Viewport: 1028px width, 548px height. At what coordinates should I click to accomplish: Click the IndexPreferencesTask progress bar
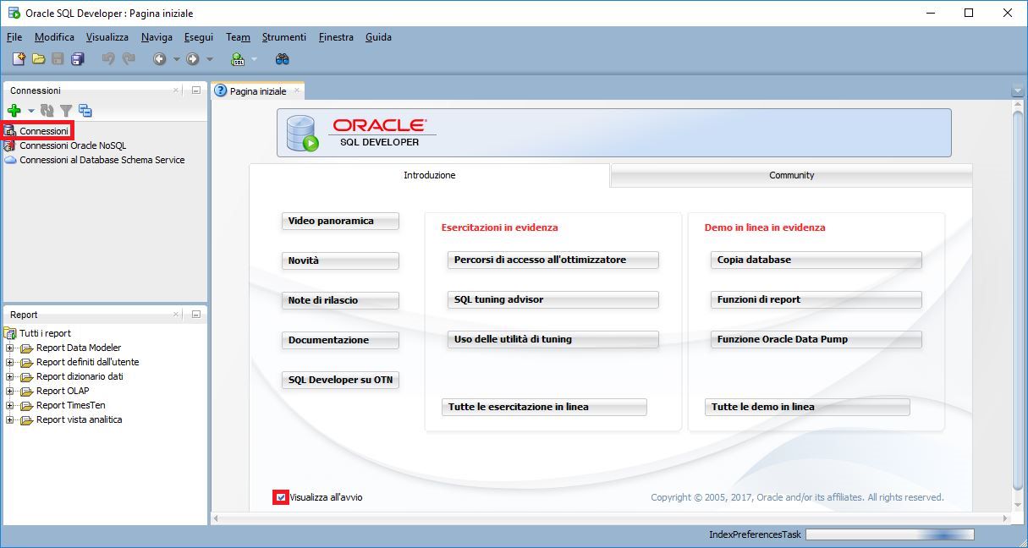pyautogui.click(x=890, y=534)
